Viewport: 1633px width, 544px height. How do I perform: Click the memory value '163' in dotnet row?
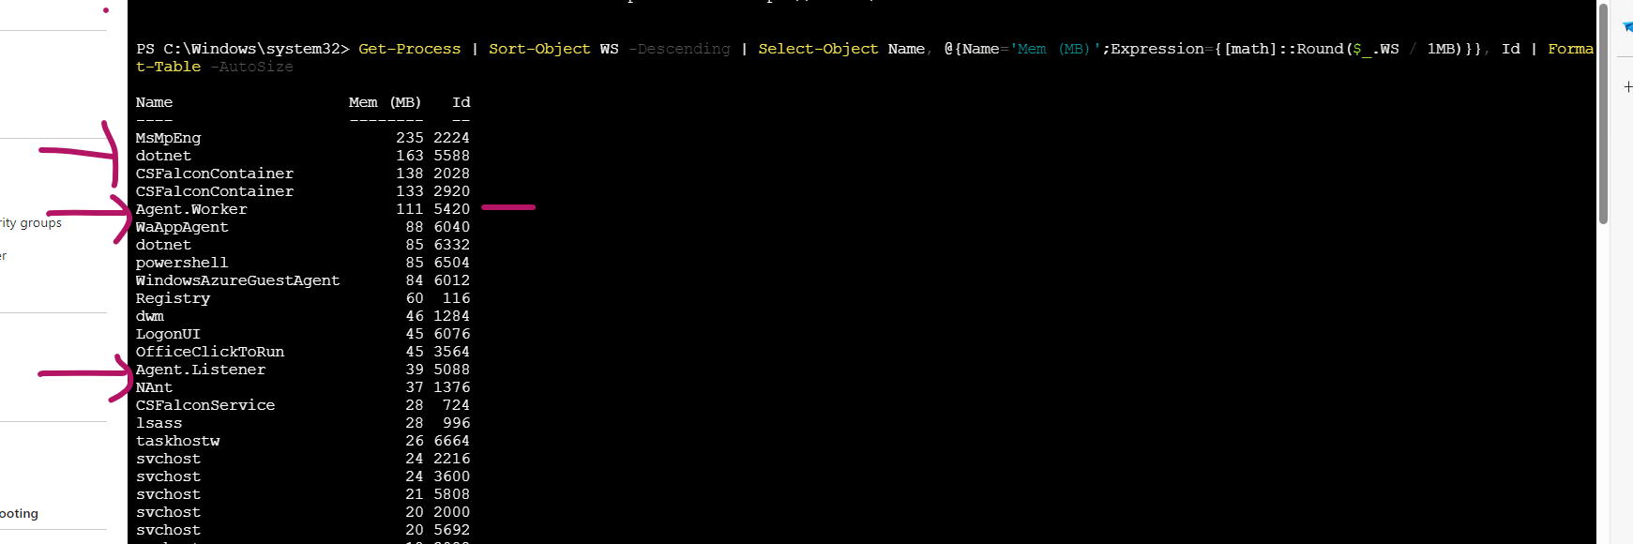[409, 156]
